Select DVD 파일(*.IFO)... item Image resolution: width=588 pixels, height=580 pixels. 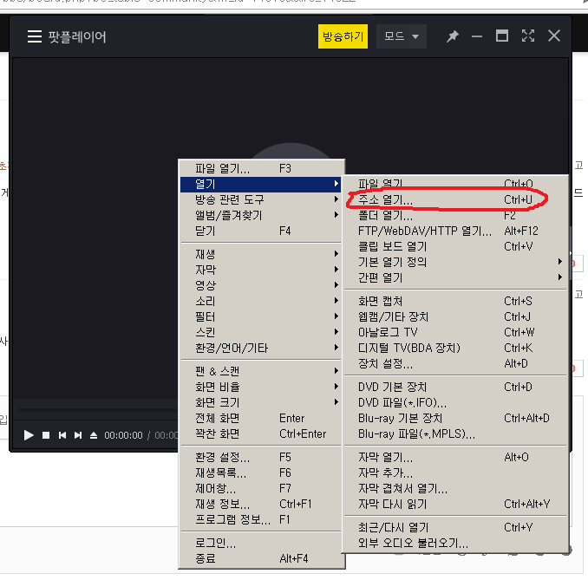[x=454, y=402]
